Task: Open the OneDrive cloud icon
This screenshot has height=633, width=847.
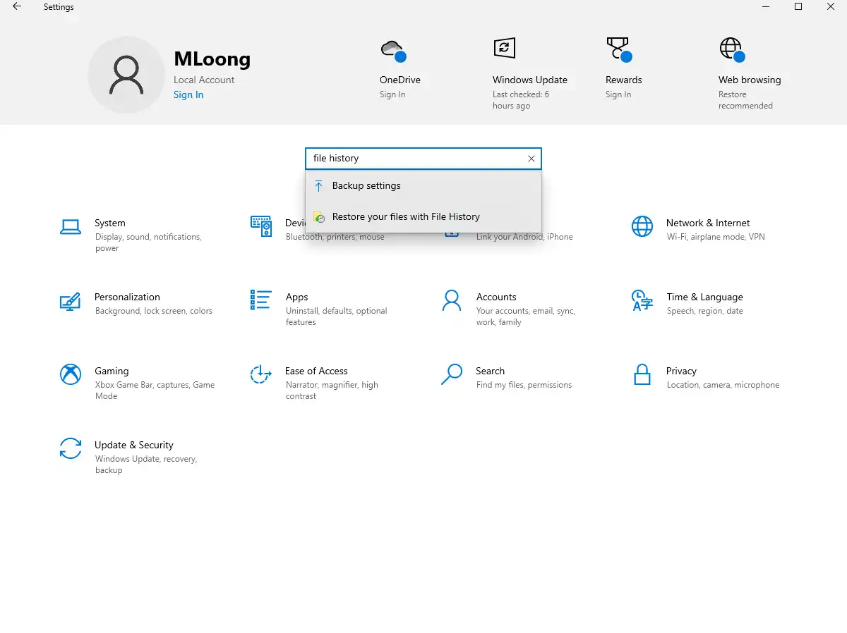Action: pyautogui.click(x=392, y=51)
